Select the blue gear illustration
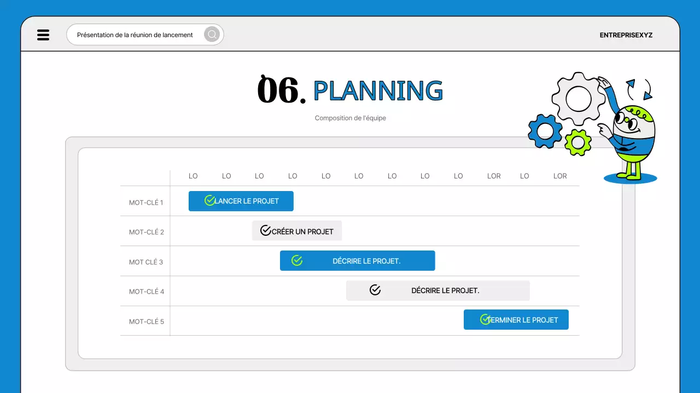 [545, 131]
